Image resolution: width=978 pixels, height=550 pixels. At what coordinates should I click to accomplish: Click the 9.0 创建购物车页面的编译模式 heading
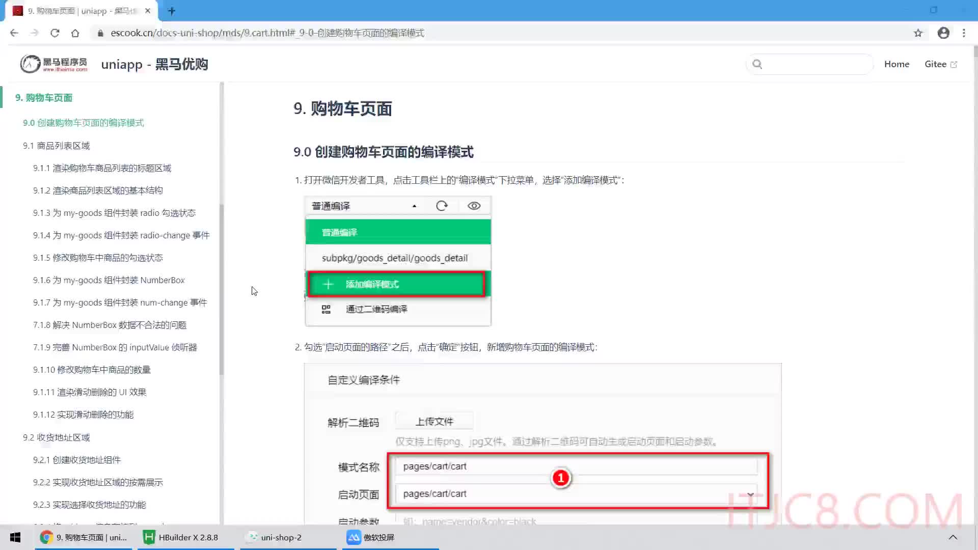tap(384, 152)
